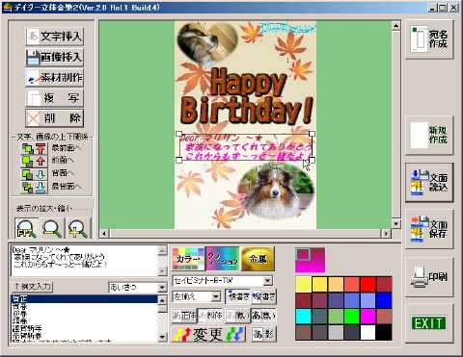Click the 文字挿入 text insert button
This screenshot has height=357, width=463.
54,37
